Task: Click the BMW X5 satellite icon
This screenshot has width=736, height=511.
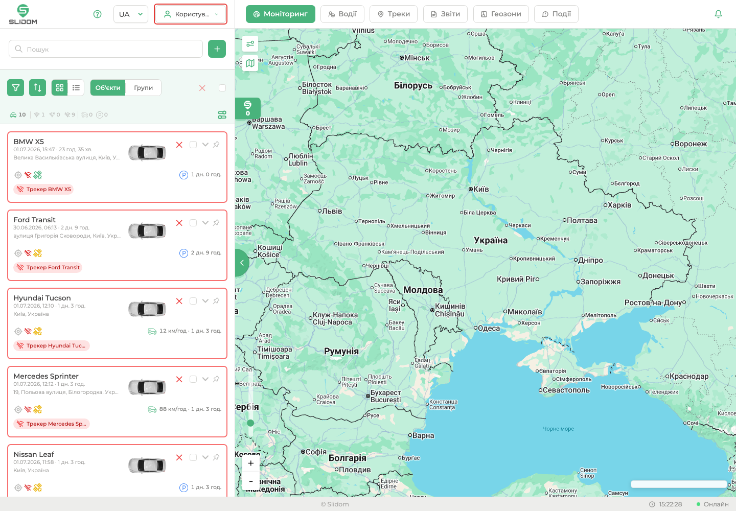Action: tap(38, 175)
